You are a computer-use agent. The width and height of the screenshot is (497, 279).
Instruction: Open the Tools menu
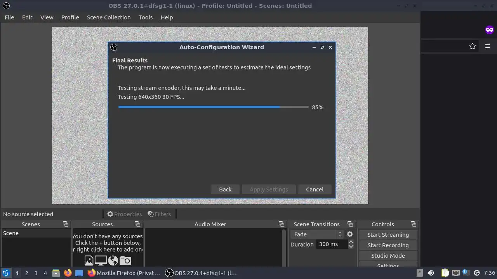(x=146, y=17)
